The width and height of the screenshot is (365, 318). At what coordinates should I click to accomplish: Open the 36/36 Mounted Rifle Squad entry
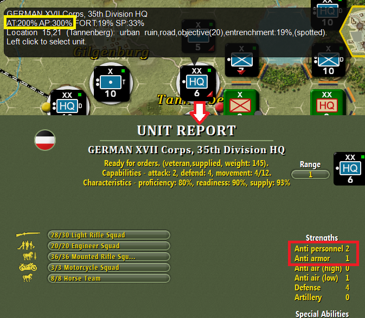point(109,257)
